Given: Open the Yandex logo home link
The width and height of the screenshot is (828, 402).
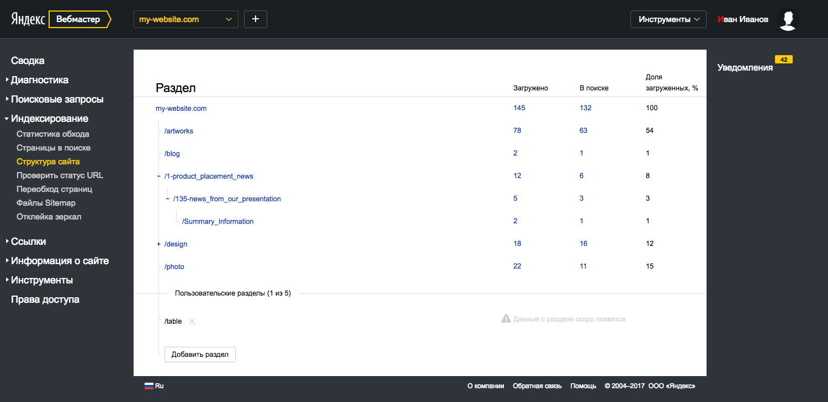Looking at the screenshot, I should coord(28,19).
